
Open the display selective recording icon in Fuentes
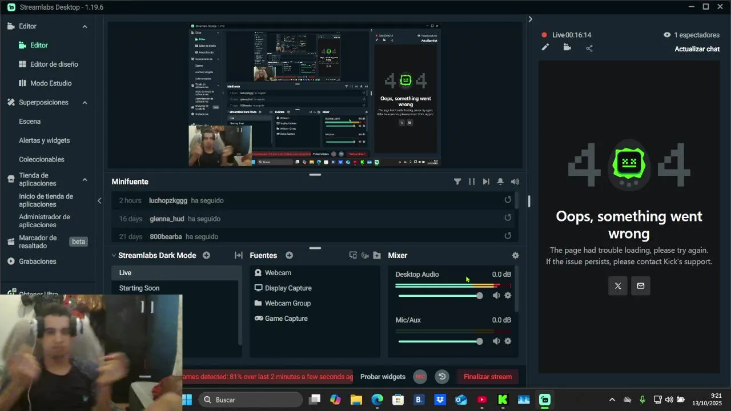pyautogui.click(x=353, y=255)
